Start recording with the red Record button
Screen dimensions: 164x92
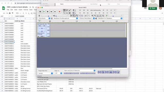click(x=59, y=12)
